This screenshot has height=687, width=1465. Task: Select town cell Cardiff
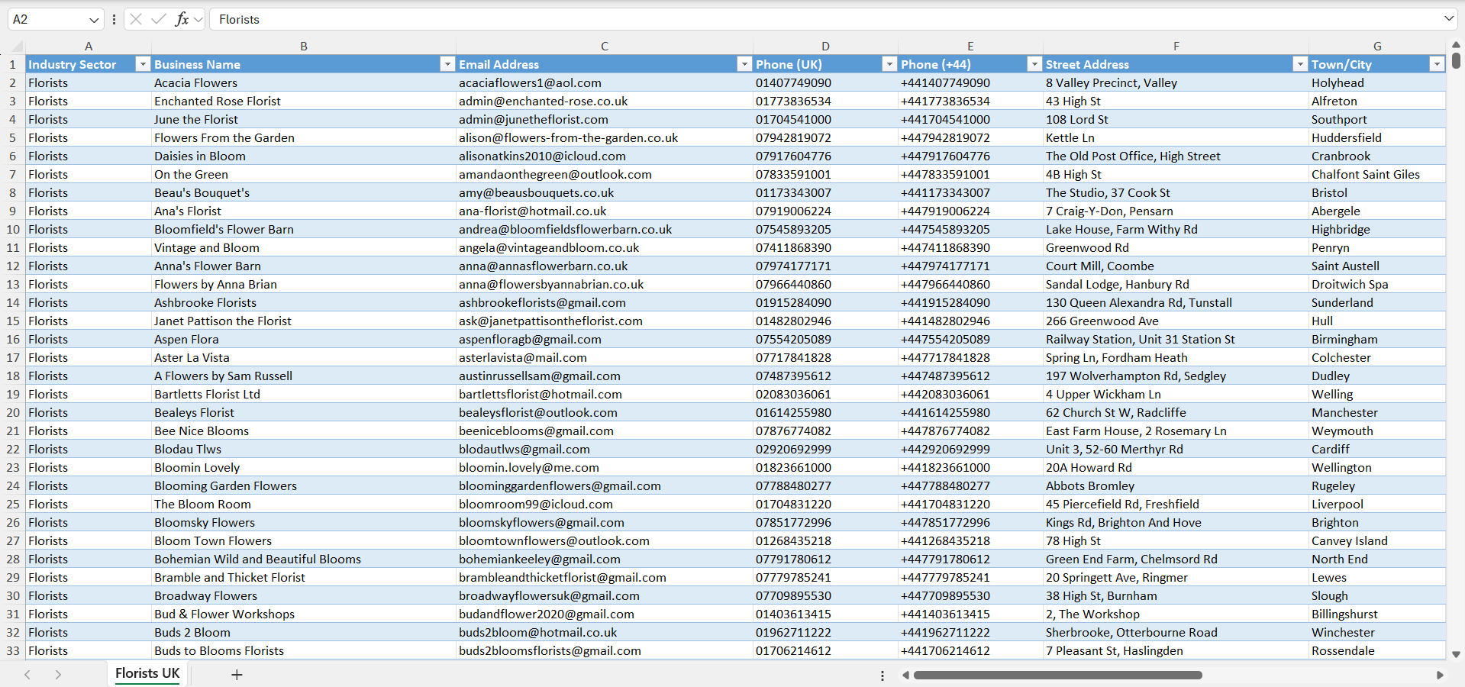[1377, 449]
